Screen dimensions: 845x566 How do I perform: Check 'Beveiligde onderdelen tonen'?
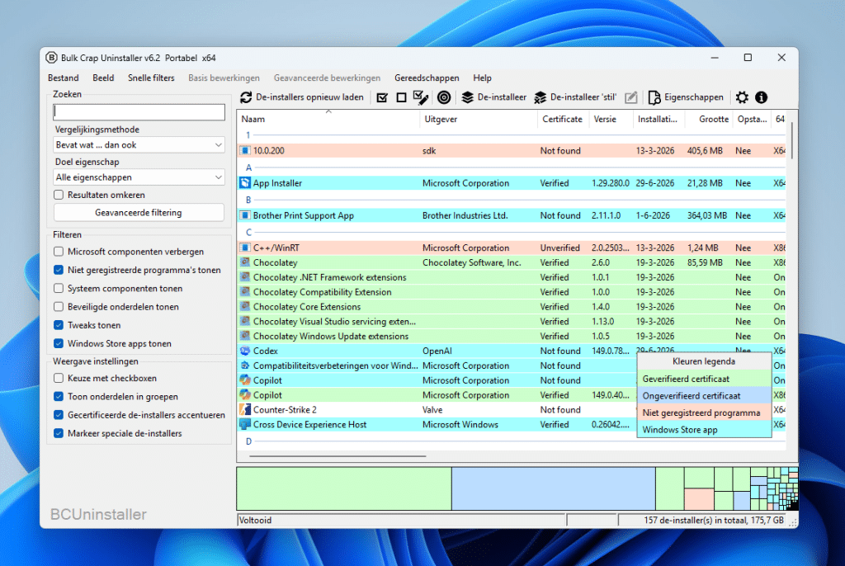coord(59,306)
